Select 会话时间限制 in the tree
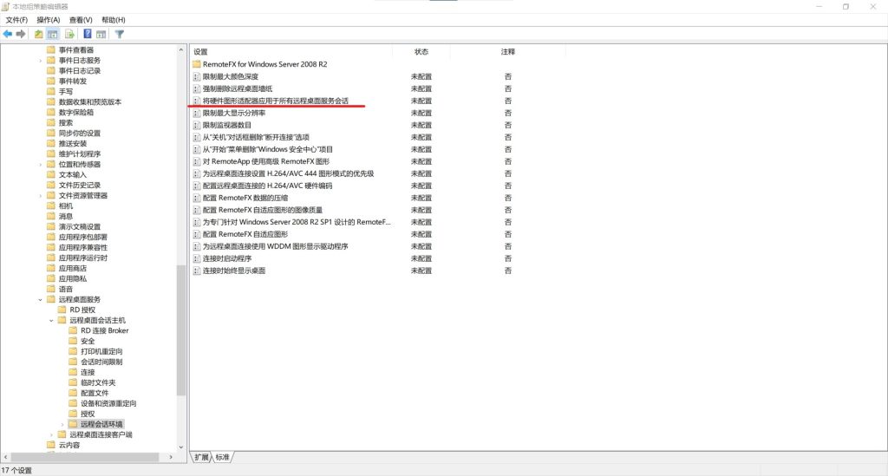The image size is (888, 476). coord(101,362)
